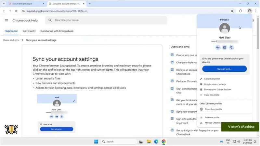Open addresses location pin icon in profile popup
The height and width of the screenshot is (146, 260).
tap(231, 47)
